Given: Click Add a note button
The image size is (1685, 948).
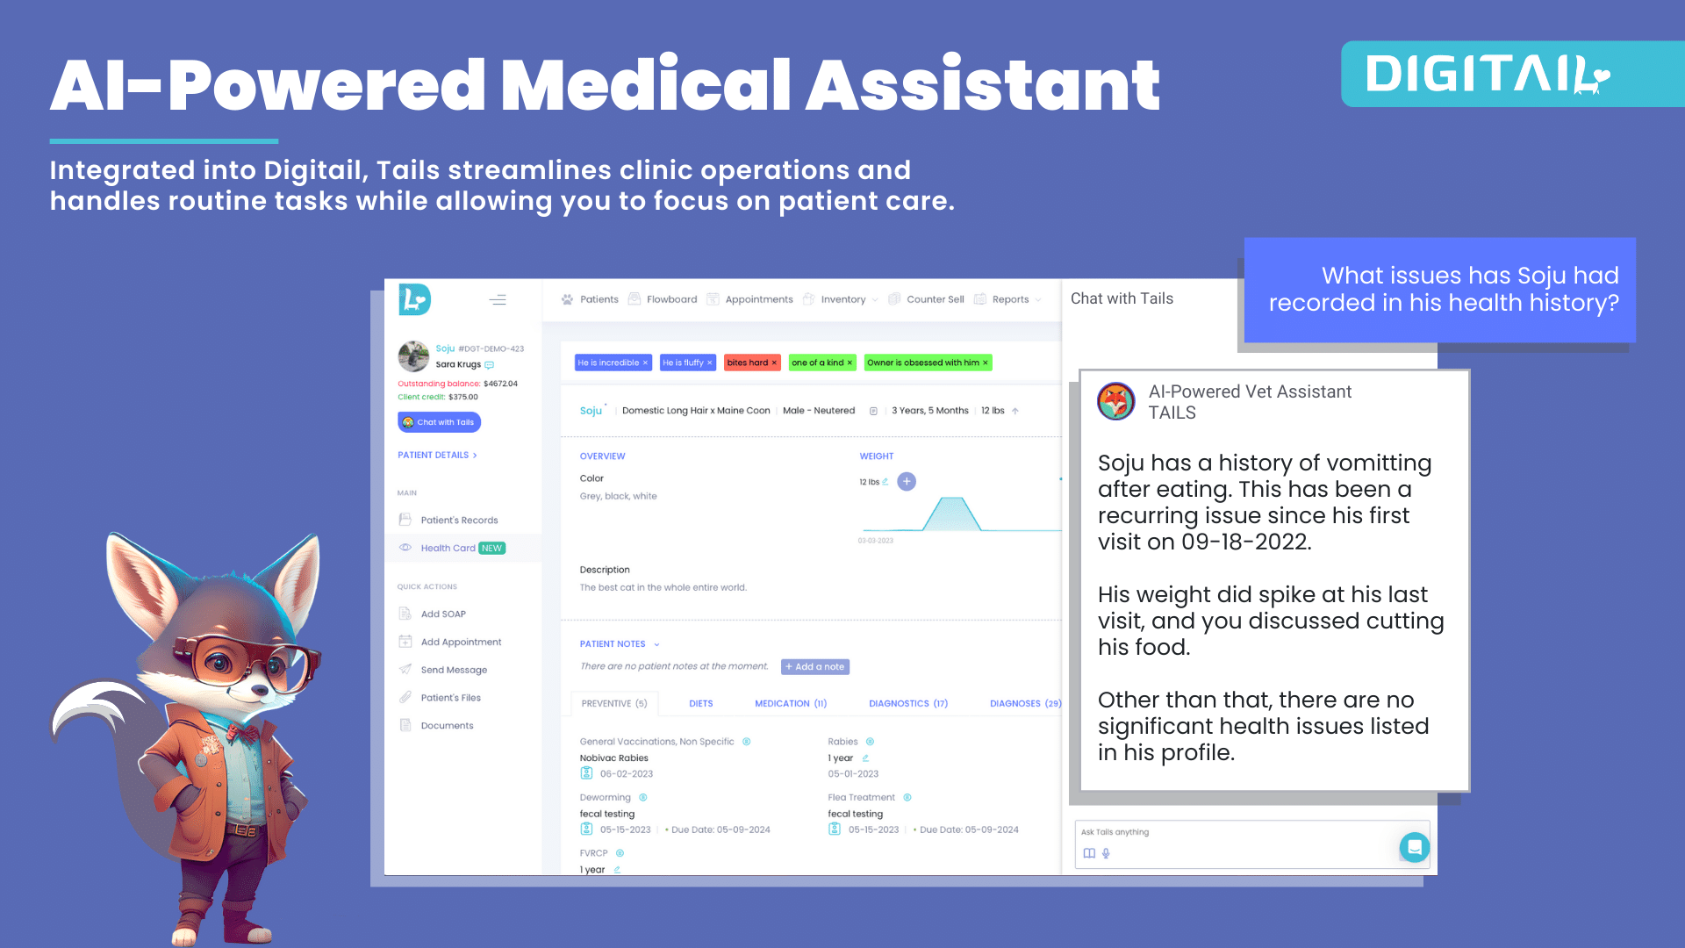Looking at the screenshot, I should tap(816, 665).
